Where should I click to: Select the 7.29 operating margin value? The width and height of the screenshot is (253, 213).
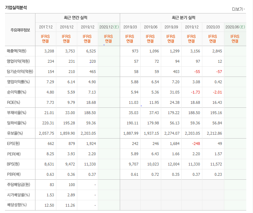50,82
